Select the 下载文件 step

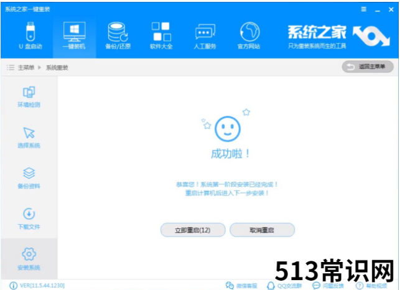(29, 219)
